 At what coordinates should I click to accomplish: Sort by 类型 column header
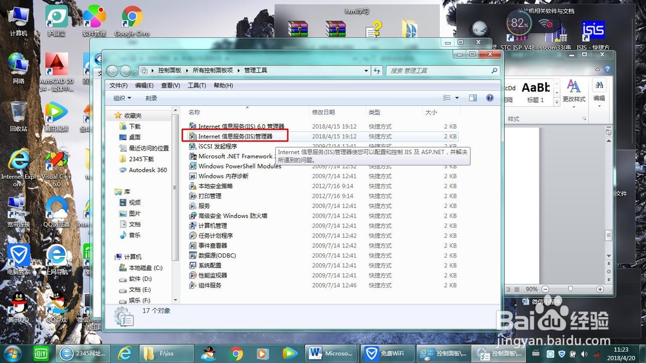[374, 112]
